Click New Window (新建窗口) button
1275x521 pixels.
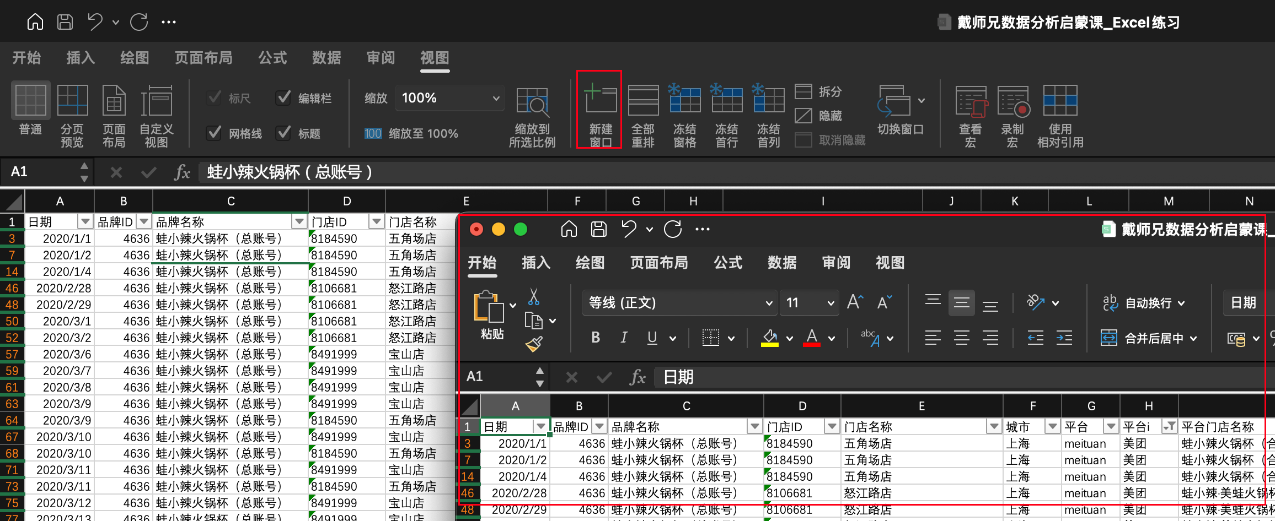601,115
